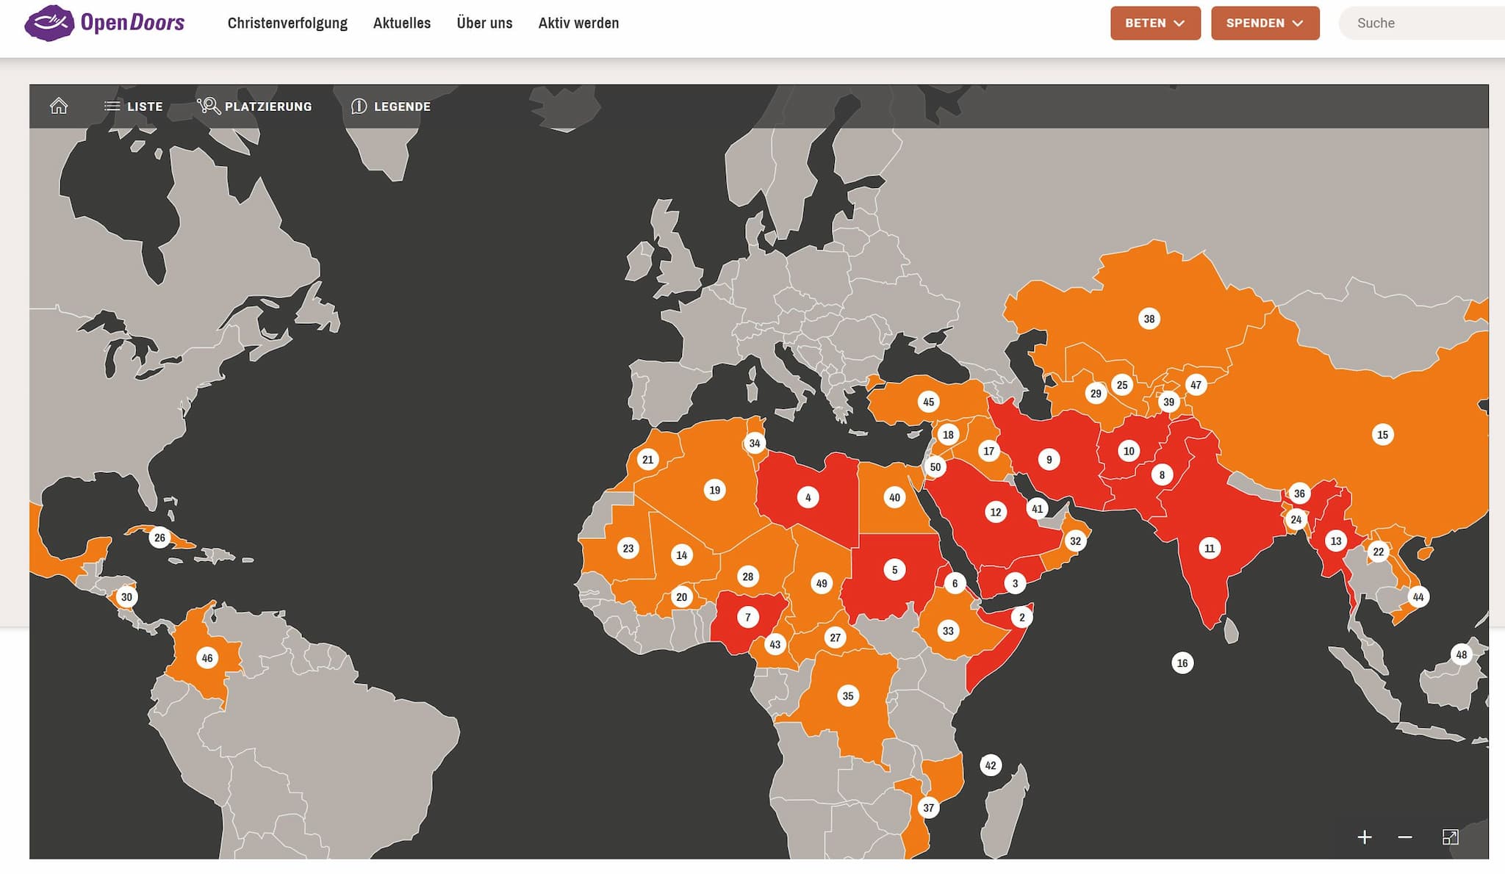Select map marker 34 on Tunisia
Viewport: 1505px width, 874px height.
[x=755, y=443]
